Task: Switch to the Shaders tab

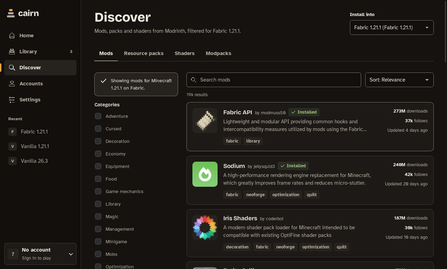Action: [185, 53]
